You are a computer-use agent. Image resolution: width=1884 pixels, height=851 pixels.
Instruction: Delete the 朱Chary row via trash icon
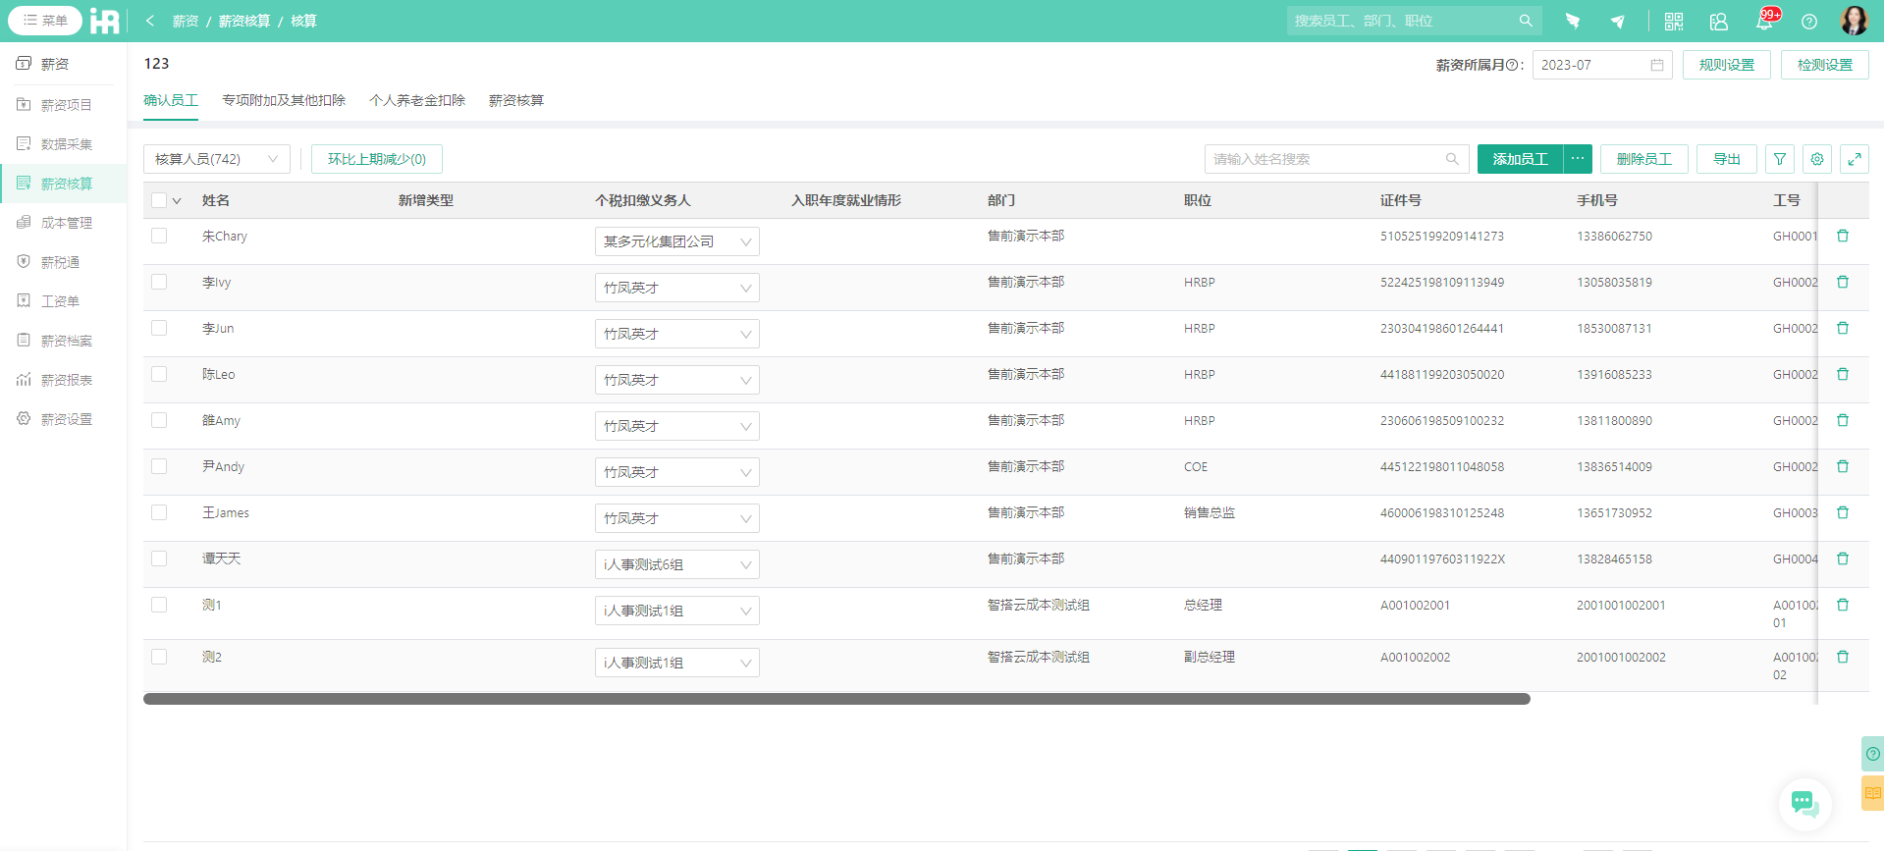click(x=1843, y=236)
